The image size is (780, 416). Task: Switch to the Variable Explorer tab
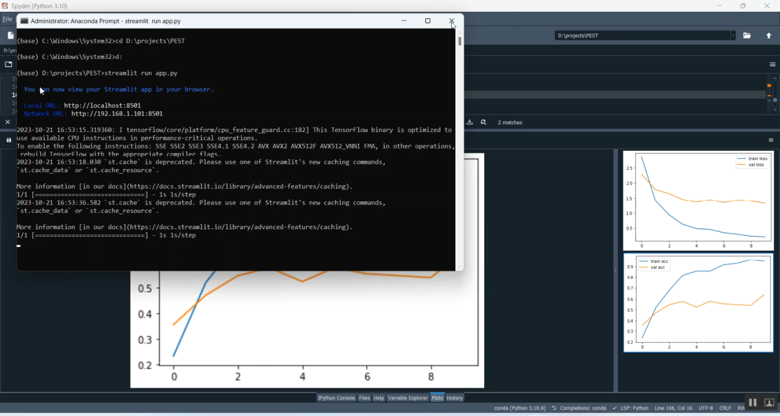(408, 398)
